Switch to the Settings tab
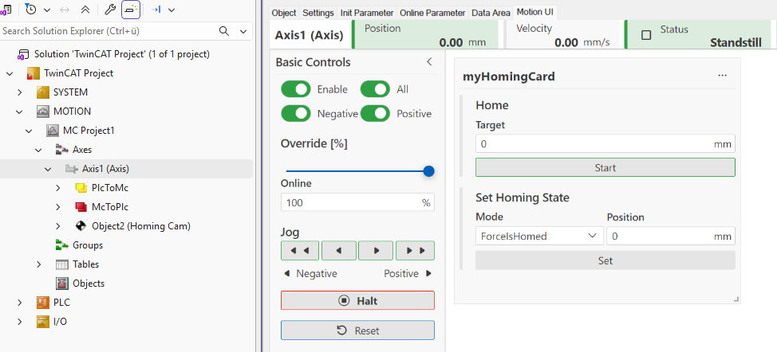This screenshot has width=777, height=352. (318, 13)
